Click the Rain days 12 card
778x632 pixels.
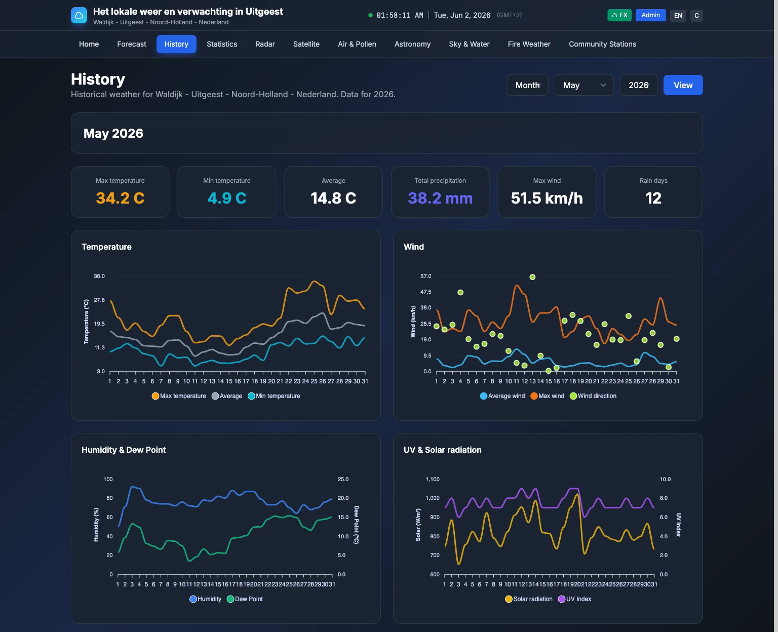[x=653, y=192]
